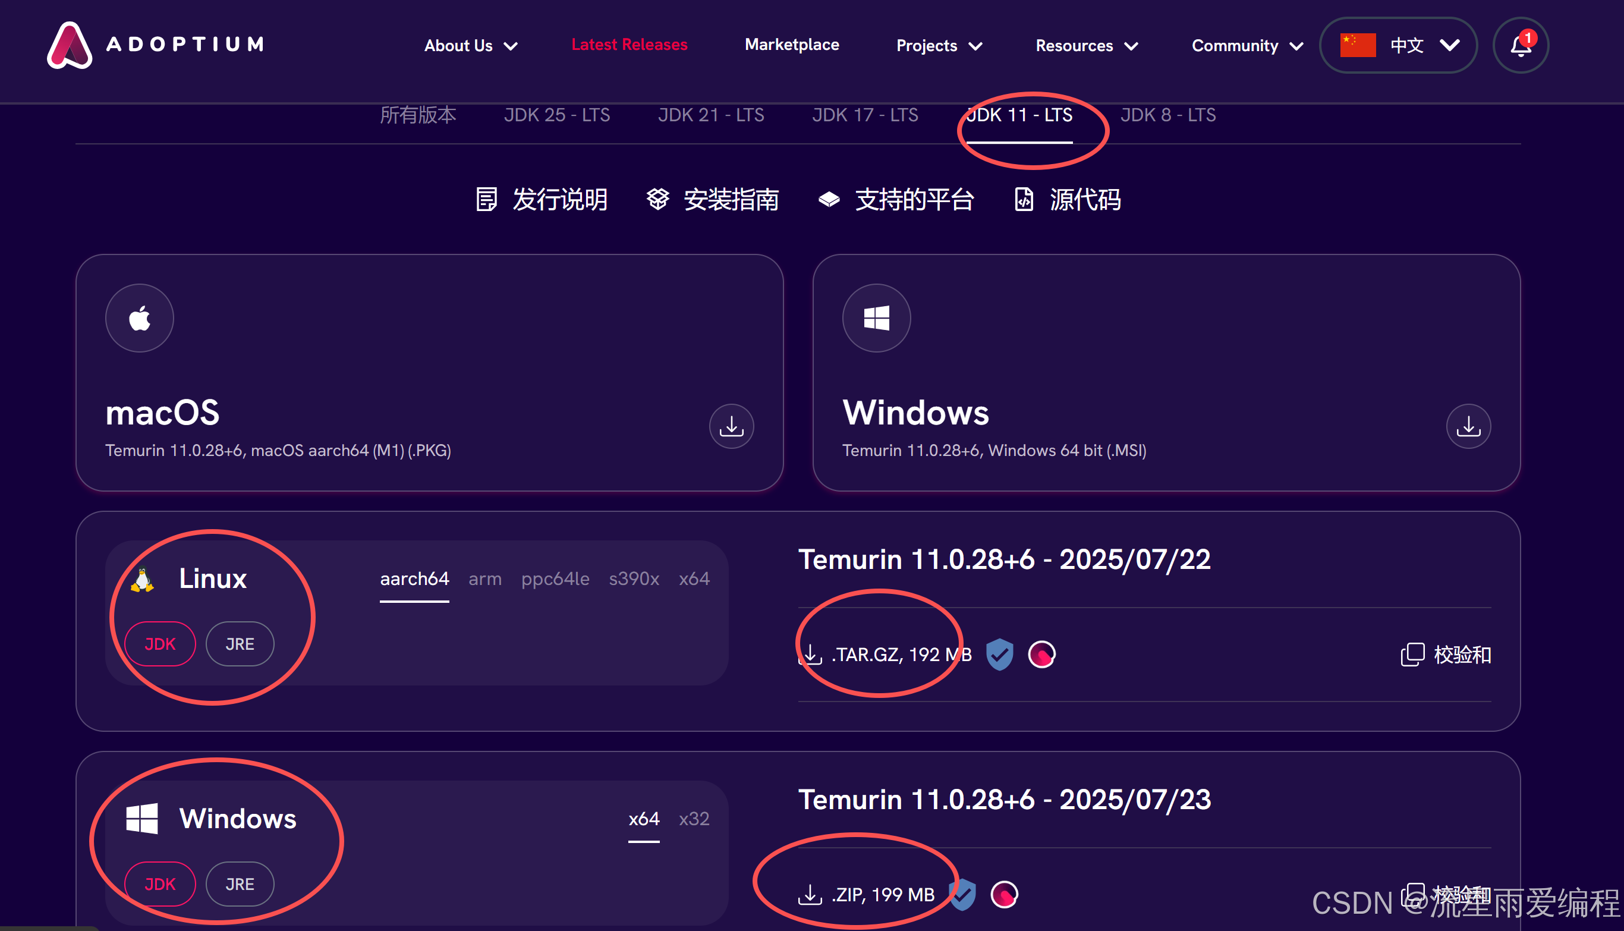Click the Linux blue shield verification icon
Viewport: 1624px width, 931px height.
coord(999,654)
